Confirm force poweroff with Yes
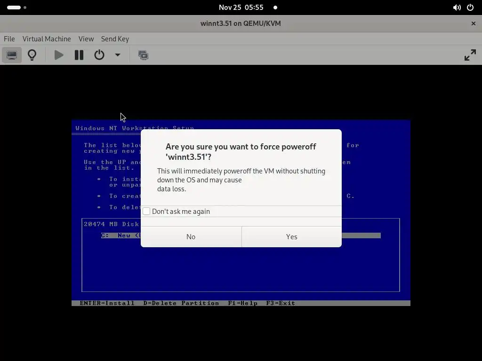The height and width of the screenshot is (361, 482). [x=292, y=237]
